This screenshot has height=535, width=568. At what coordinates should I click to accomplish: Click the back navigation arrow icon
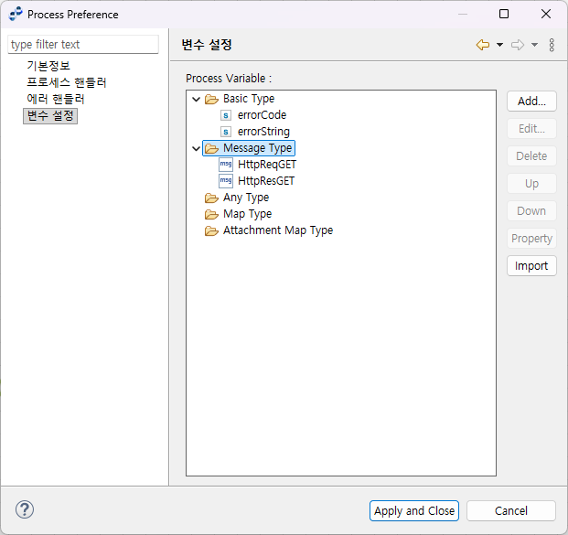[x=483, y=45]
